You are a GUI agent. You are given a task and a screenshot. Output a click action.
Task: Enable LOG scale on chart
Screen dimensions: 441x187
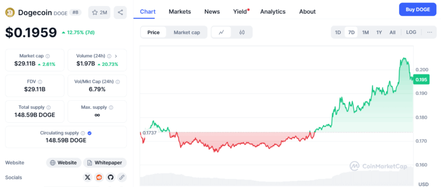(411, 32)
